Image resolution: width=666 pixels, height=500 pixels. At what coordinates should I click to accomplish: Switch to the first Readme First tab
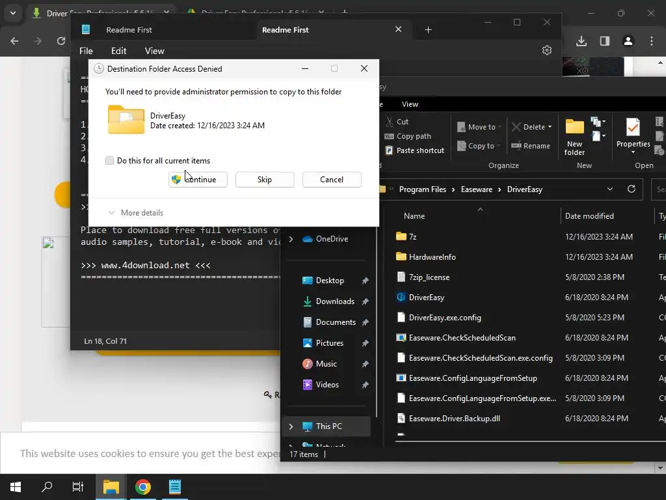click(129, 30)
